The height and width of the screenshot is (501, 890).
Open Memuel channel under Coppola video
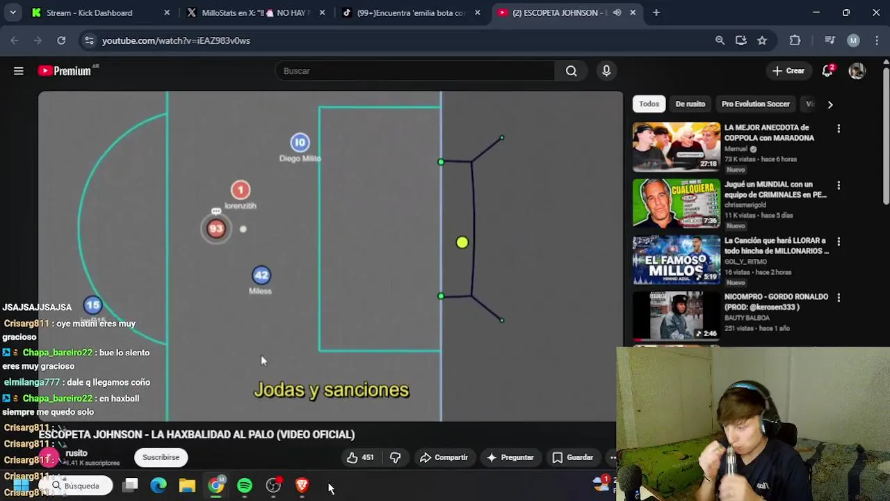coord(736,149)
